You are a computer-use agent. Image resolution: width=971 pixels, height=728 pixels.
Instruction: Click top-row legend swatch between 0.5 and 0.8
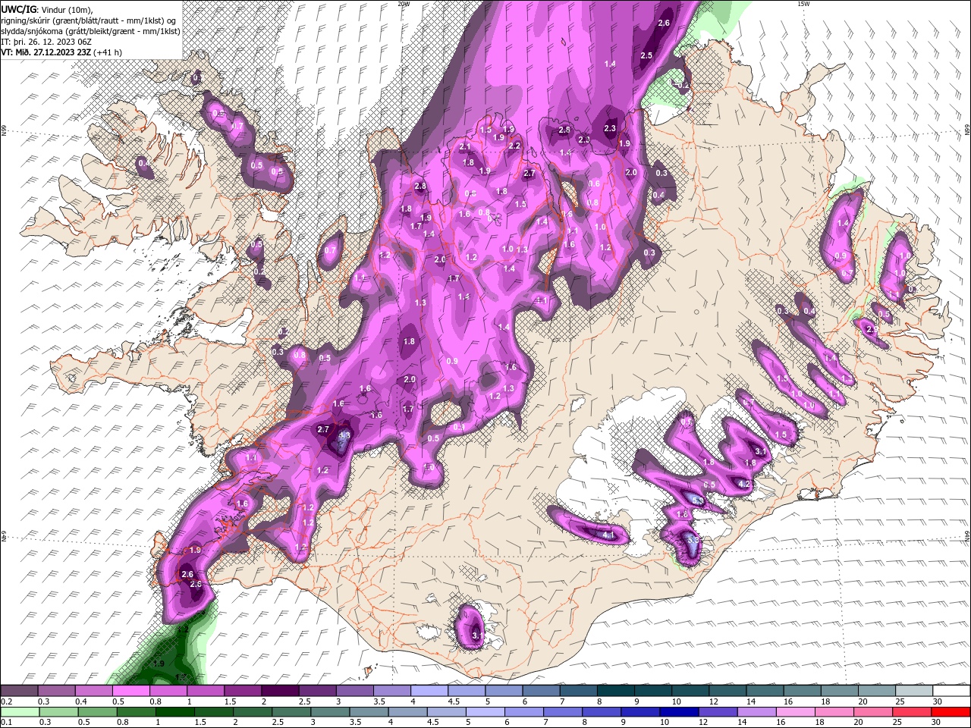point(130,692)
